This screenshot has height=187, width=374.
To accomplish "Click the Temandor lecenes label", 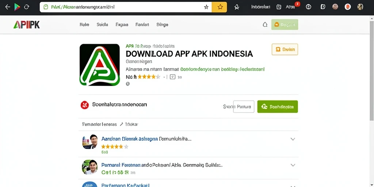I will (x=99, y=124).
